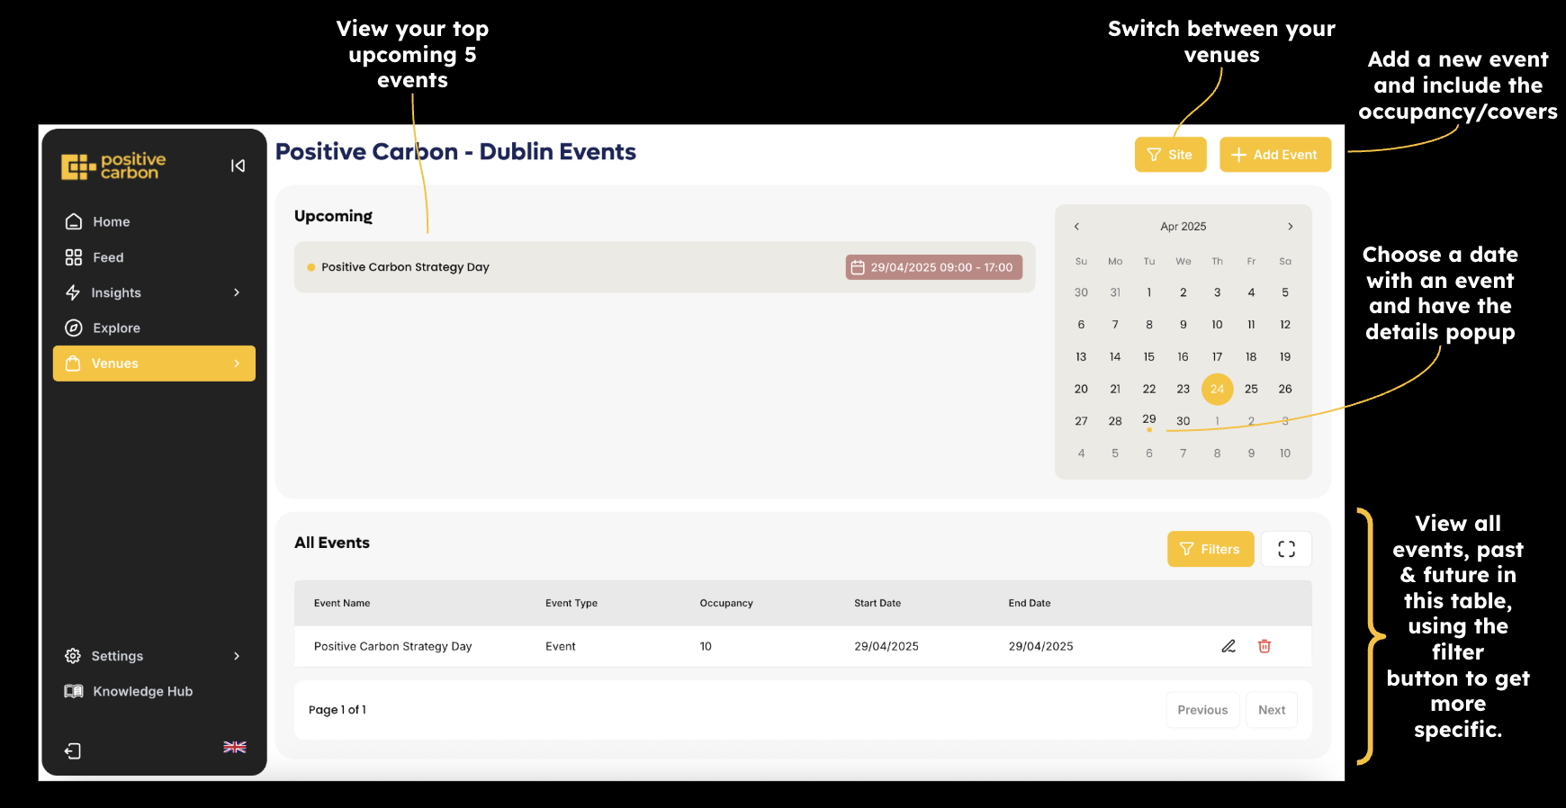Click the Site filter button
This screenshot has height=808, width=1566.
click(1170, 155)
